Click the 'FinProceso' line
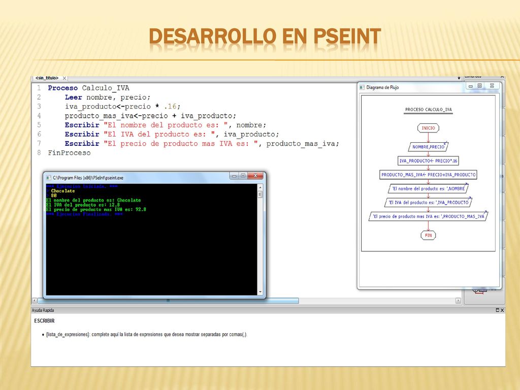This screenshot has width=520, height=390. coord(69,153)
